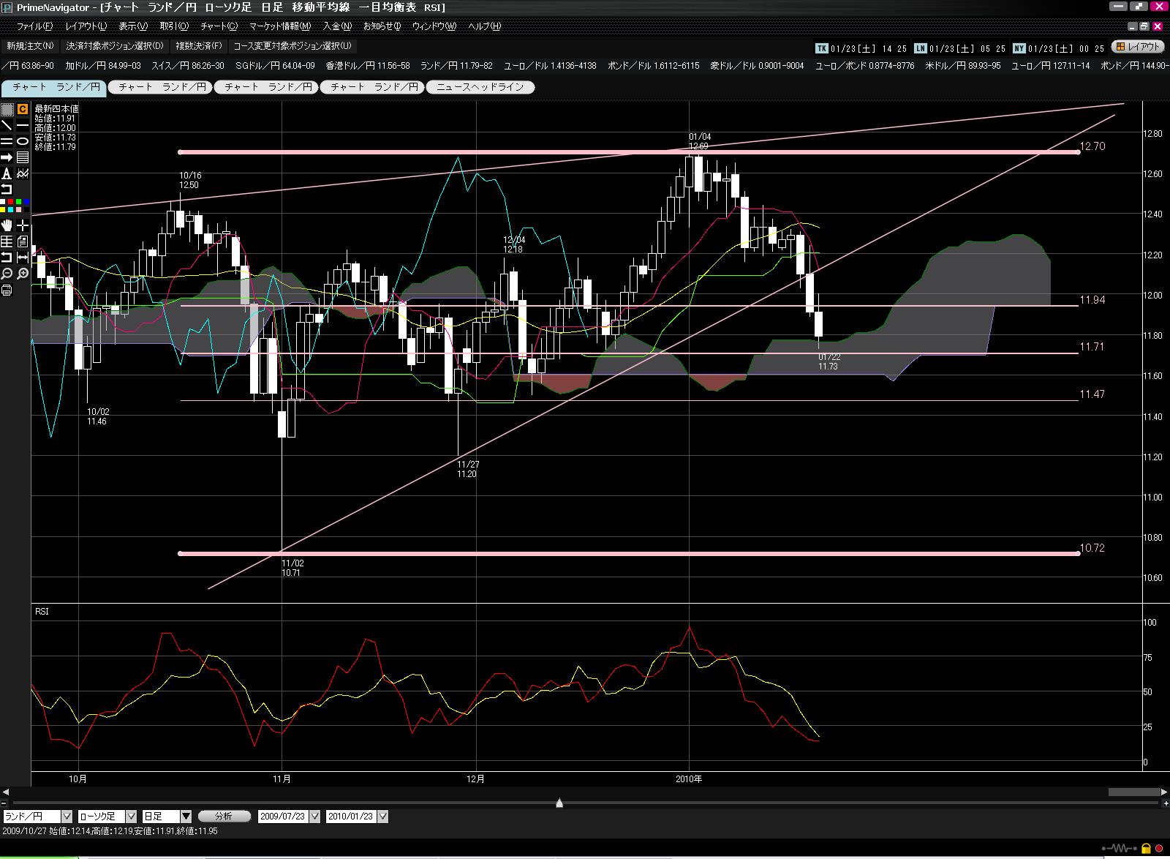Click the zoom in magnifier icon
This screenshot has height=859, width=1170.
[x=23, y=274]
